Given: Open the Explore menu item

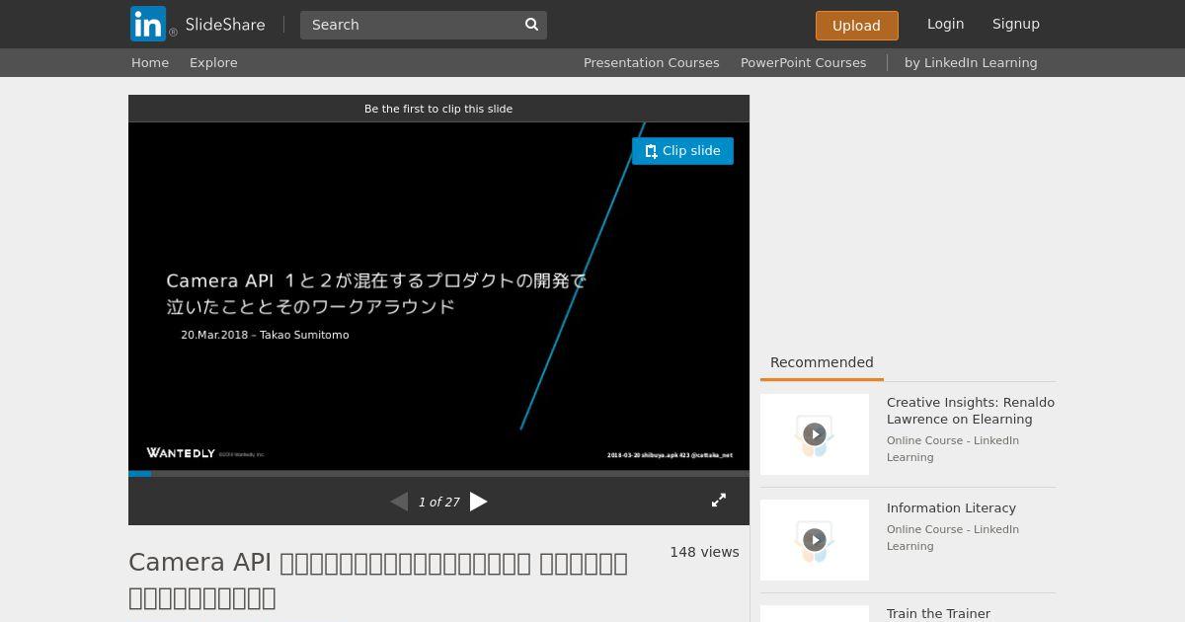Looking at the screenshot, I should pos(213,62).
